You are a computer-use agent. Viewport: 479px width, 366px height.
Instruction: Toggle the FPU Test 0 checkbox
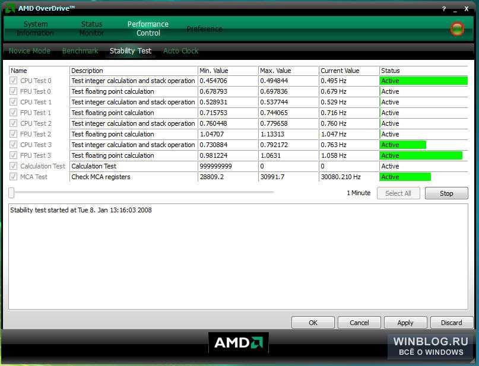pos(13,91)
